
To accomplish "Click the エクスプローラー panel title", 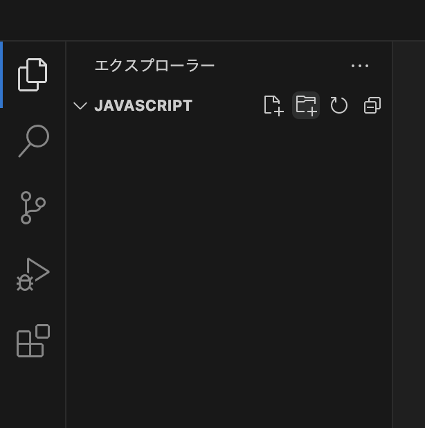I will [x=154, y=66].
